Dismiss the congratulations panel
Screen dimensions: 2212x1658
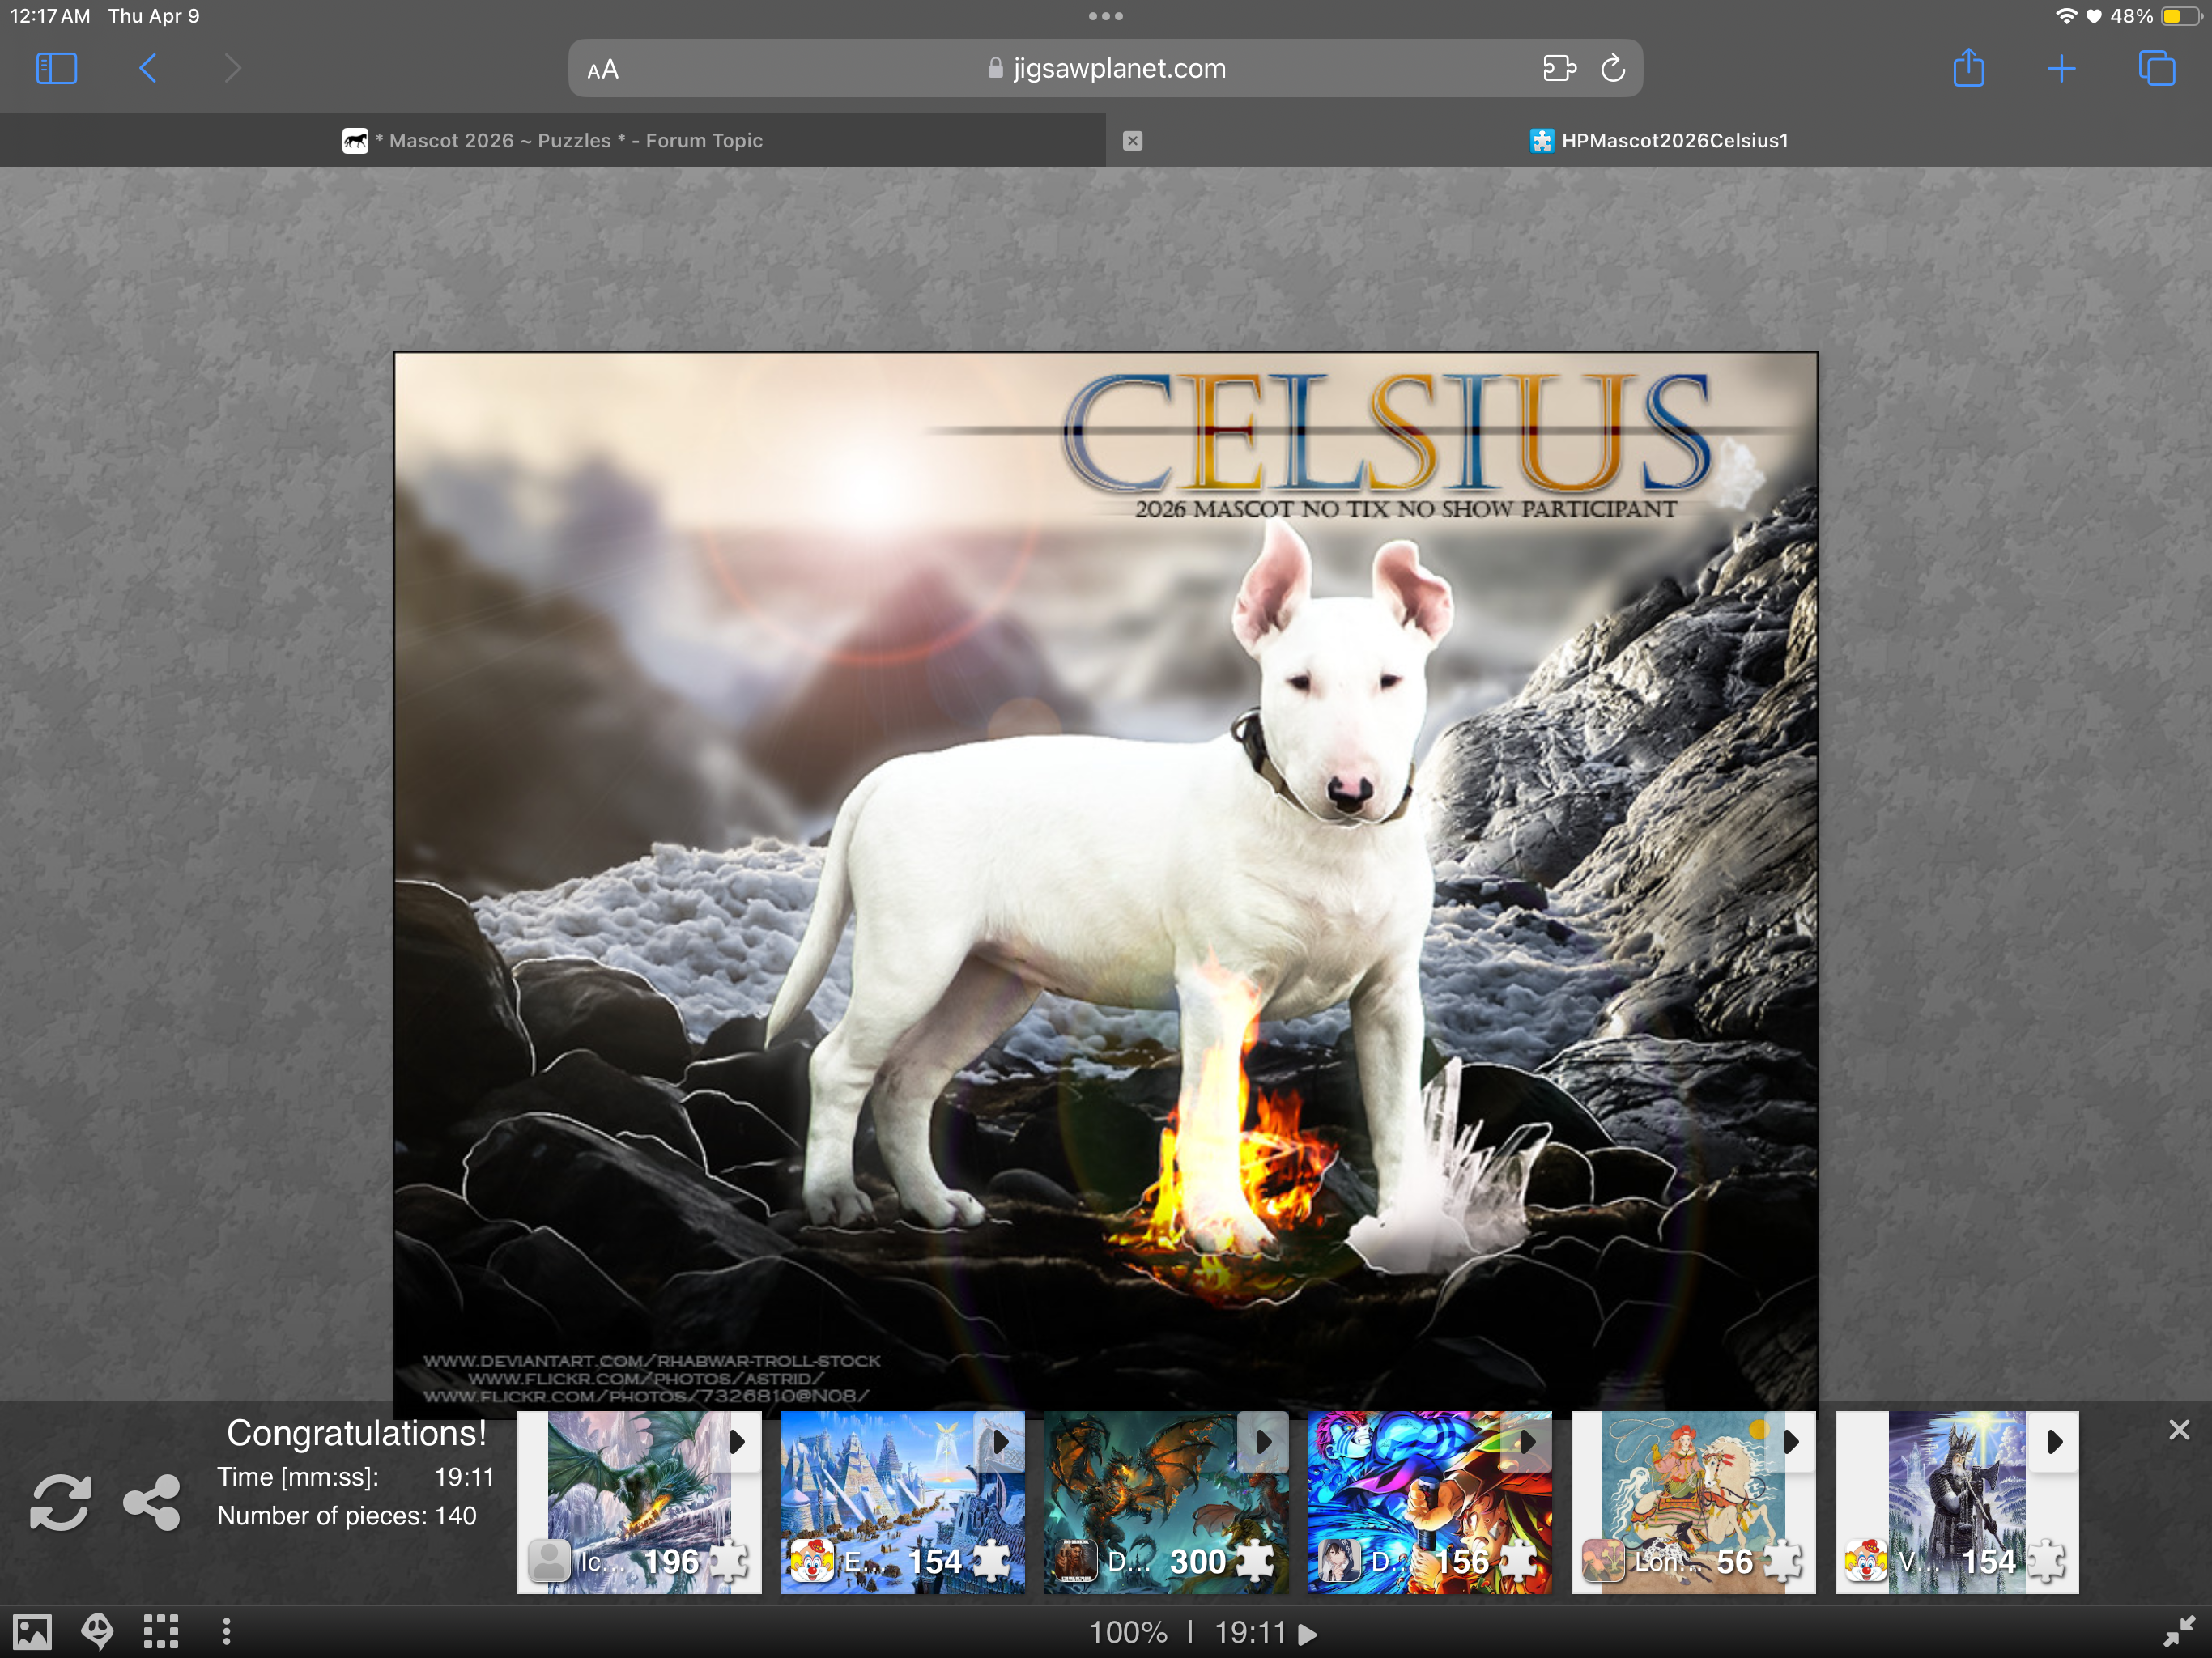[2179, 1430]
